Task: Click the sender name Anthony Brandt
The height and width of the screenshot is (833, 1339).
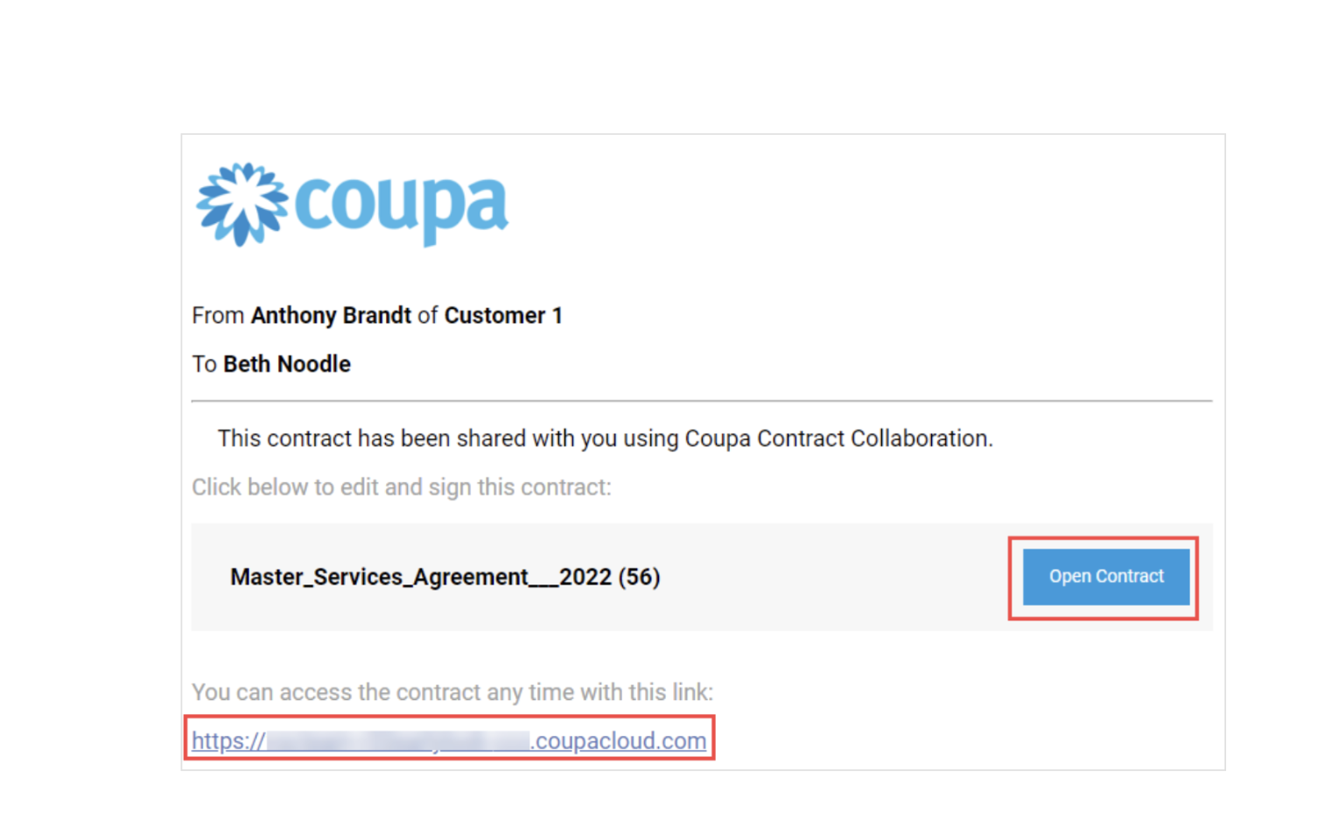Action: (331, 315)
